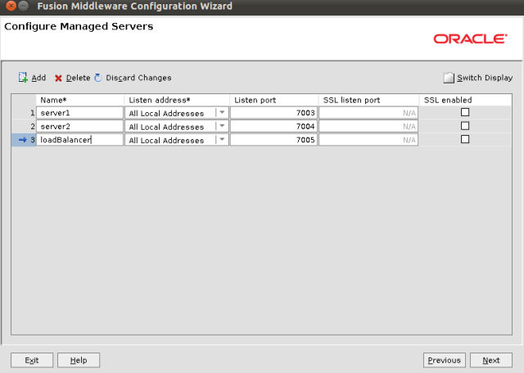Screen dimensions: 524x373
Task: Click the Switch Display label
Action: pos(485,78)
